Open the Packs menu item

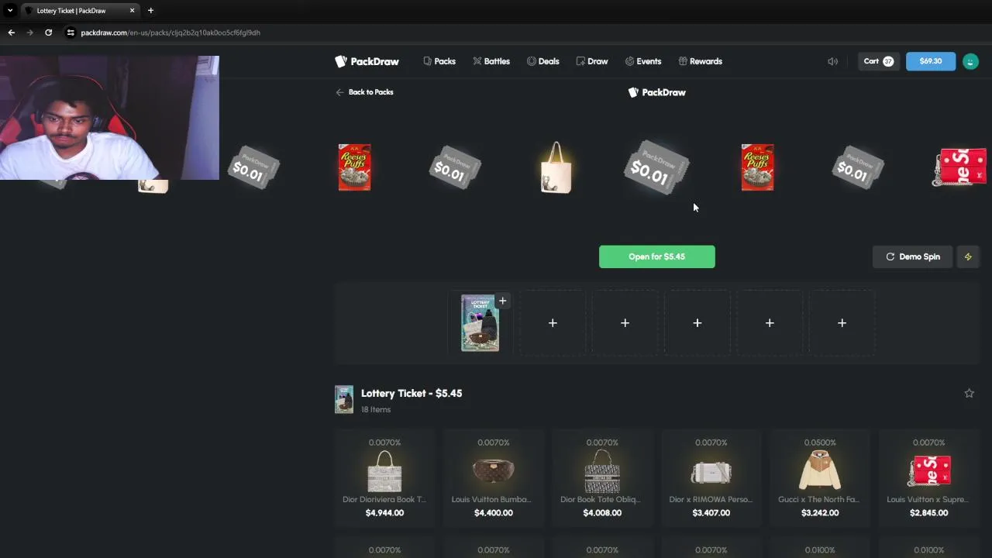coord(439,61)
